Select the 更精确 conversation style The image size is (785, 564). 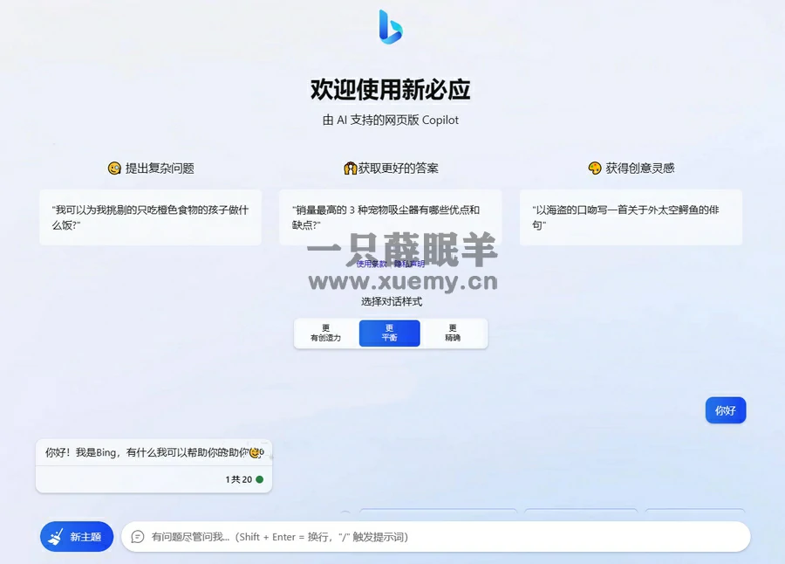(453, 333)
